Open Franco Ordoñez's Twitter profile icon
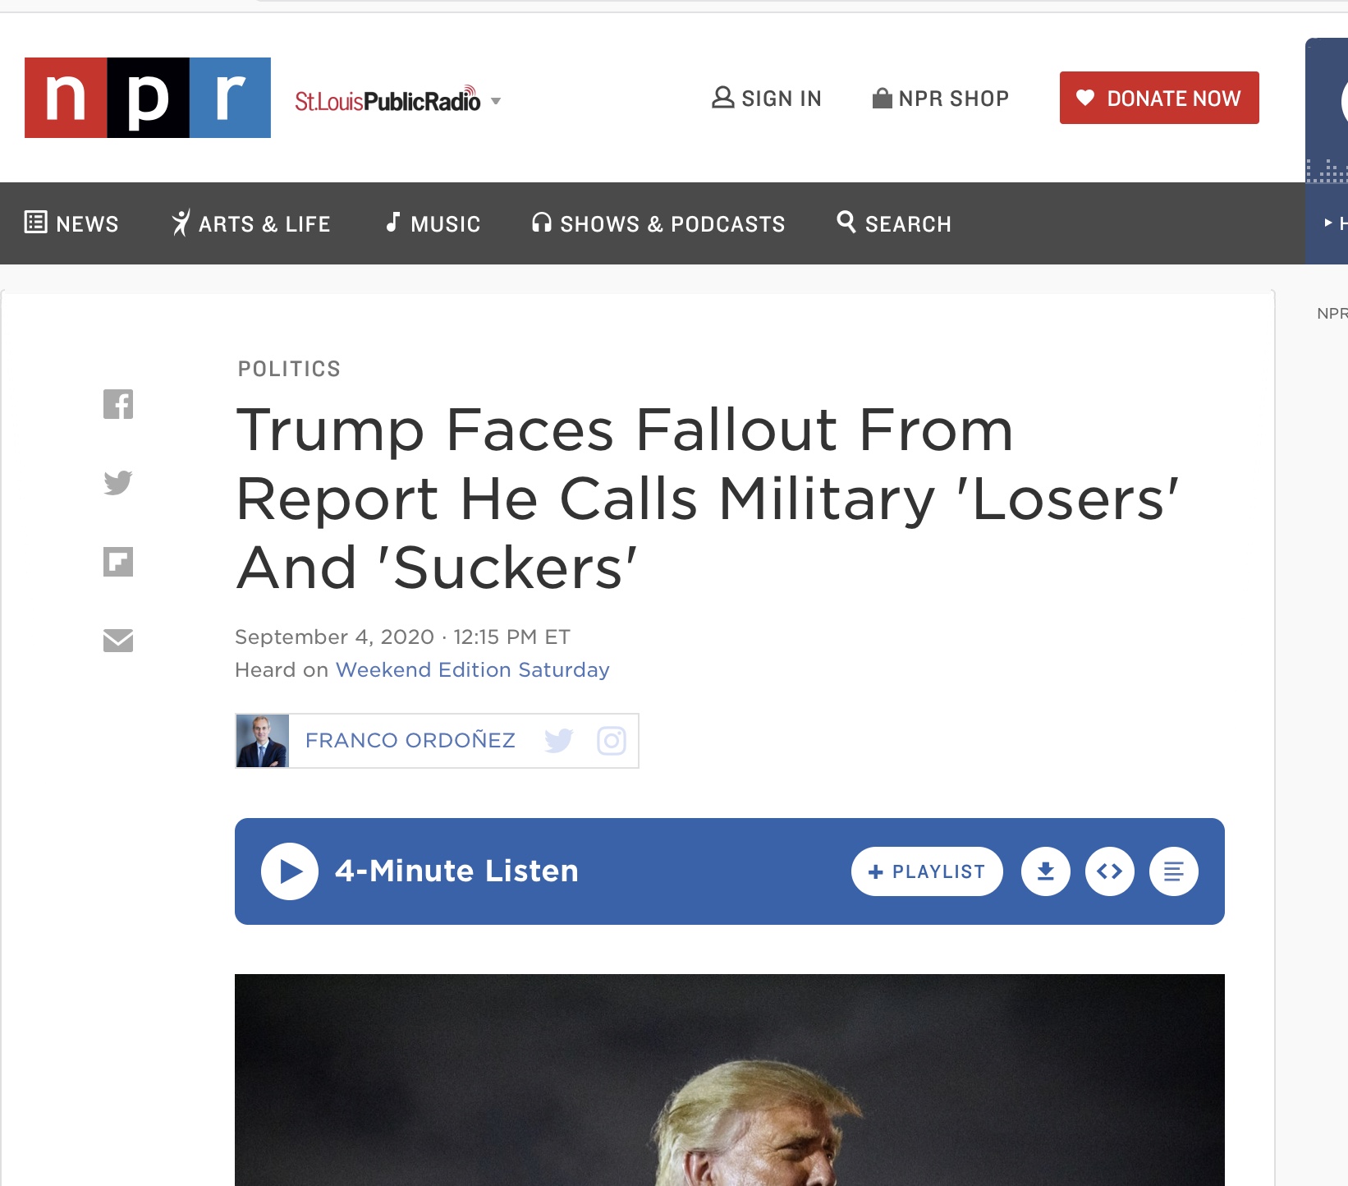Image resolution: width=1348 pixels, height=1186 pixels. (x=559, y=741)
